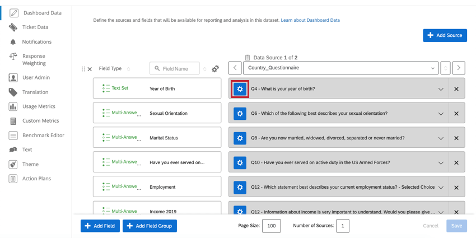Click the Usage Metrics chart icon
Screen dimensions: 476x238
[13, 106]
